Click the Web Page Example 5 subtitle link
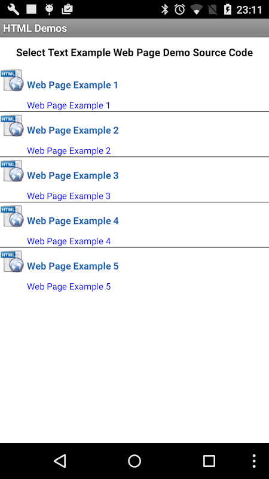This screenshot has height=479, width=269. 69,287
